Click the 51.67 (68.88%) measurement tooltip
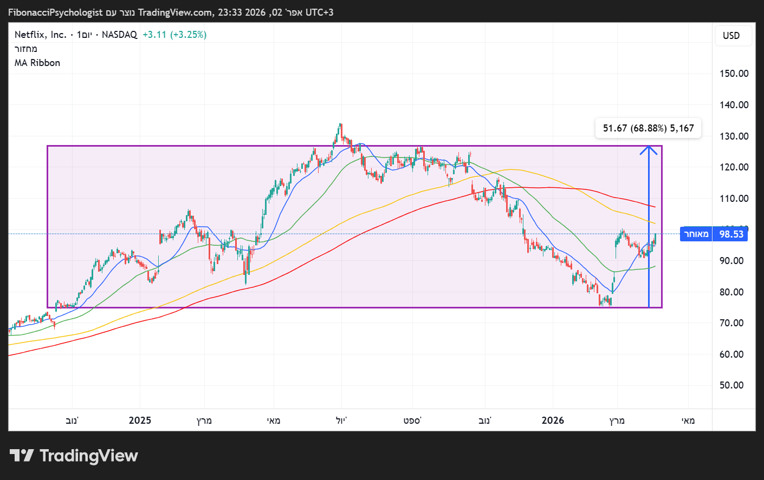Viewport: 764px width, 480px height. coord(648,128)
